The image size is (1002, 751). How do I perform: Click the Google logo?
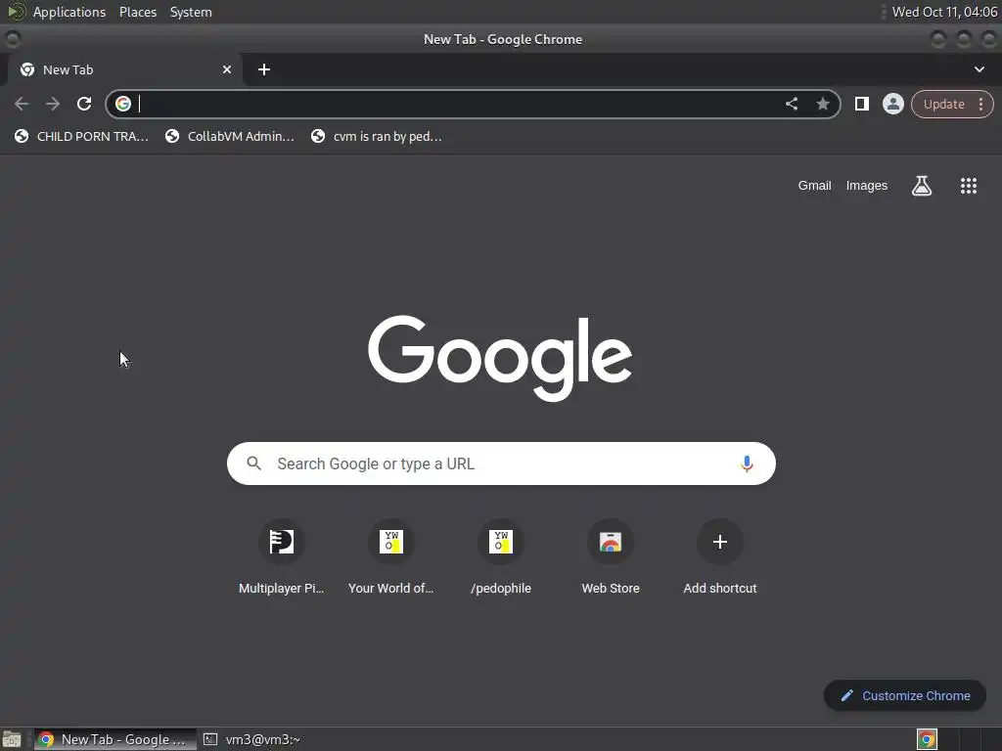coord(500,358)
